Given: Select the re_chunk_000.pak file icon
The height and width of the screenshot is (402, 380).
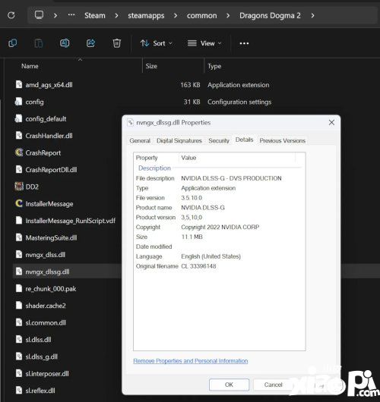Looking at the screenshot, I should pyautogui.click(x=19, y=288).
